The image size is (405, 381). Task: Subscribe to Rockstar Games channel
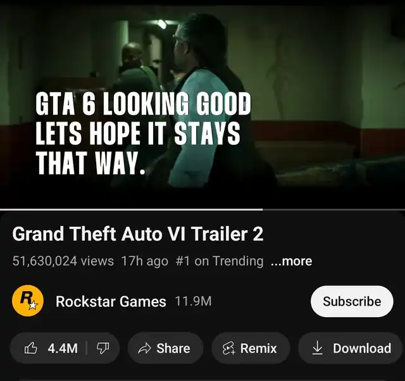pos(352,301)
